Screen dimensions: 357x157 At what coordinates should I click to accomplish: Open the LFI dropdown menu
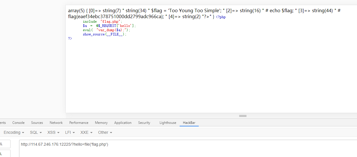pyautogui.click(x=70, y=132)
